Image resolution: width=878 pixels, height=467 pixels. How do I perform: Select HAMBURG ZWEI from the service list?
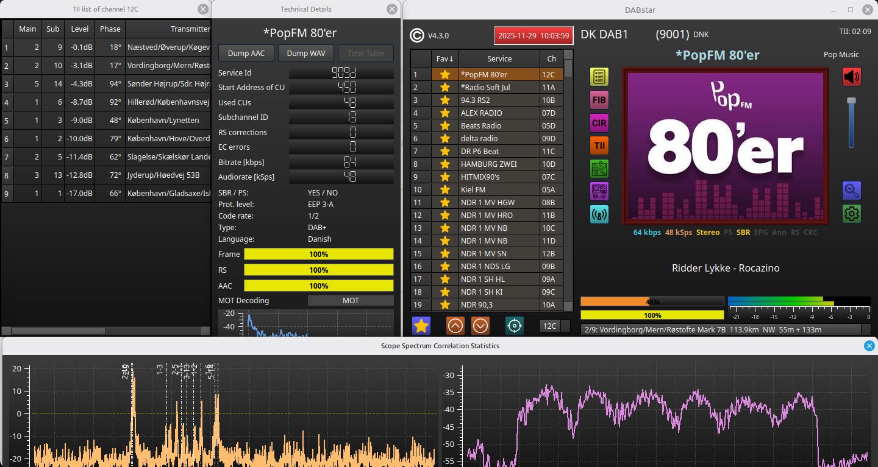499,164
